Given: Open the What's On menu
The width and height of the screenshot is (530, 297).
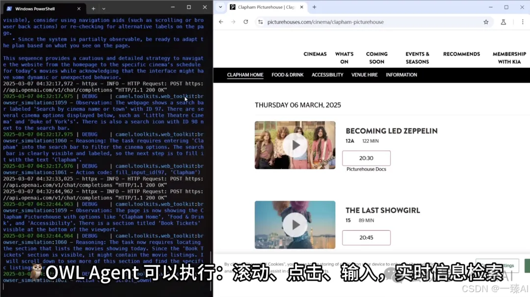Looking at the screenshot, I should [x=344, y=58].
